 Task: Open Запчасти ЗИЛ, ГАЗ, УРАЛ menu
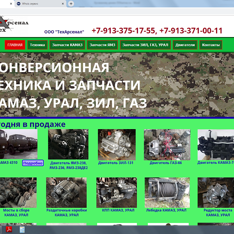pos(145,45)
